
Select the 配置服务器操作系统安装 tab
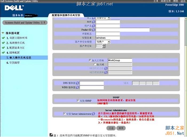click(66, 15)
